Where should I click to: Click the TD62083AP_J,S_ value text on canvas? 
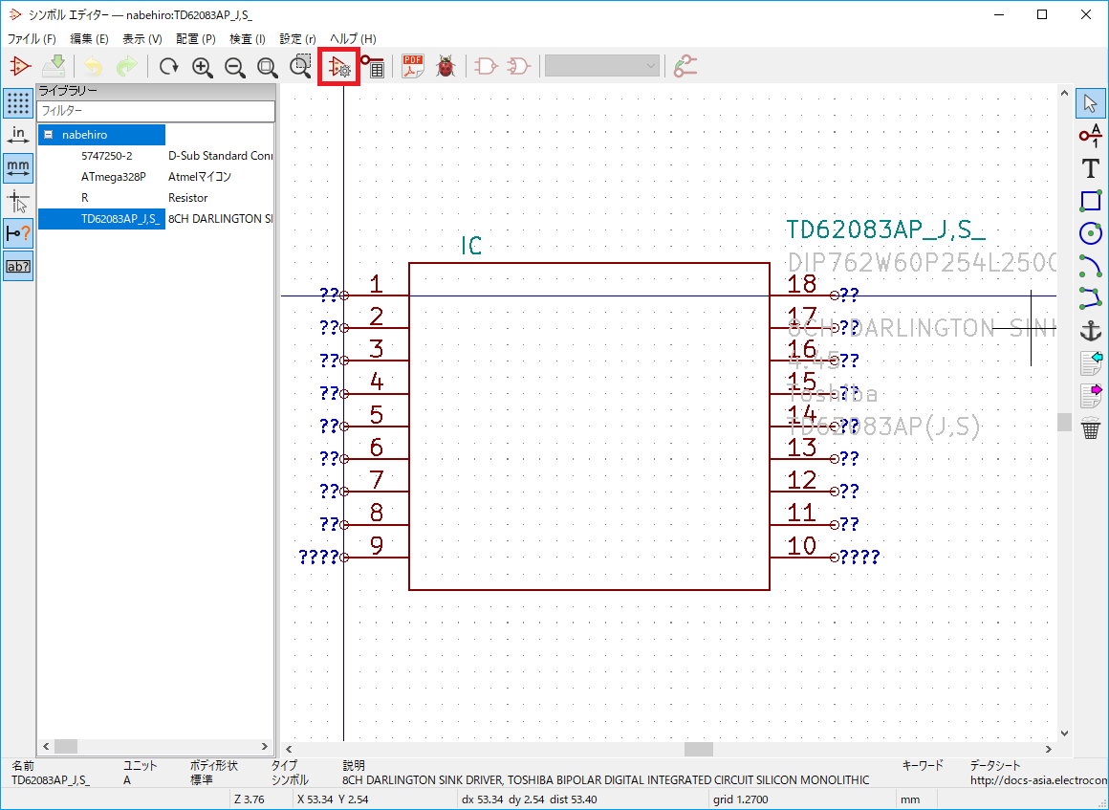[885, 230]
